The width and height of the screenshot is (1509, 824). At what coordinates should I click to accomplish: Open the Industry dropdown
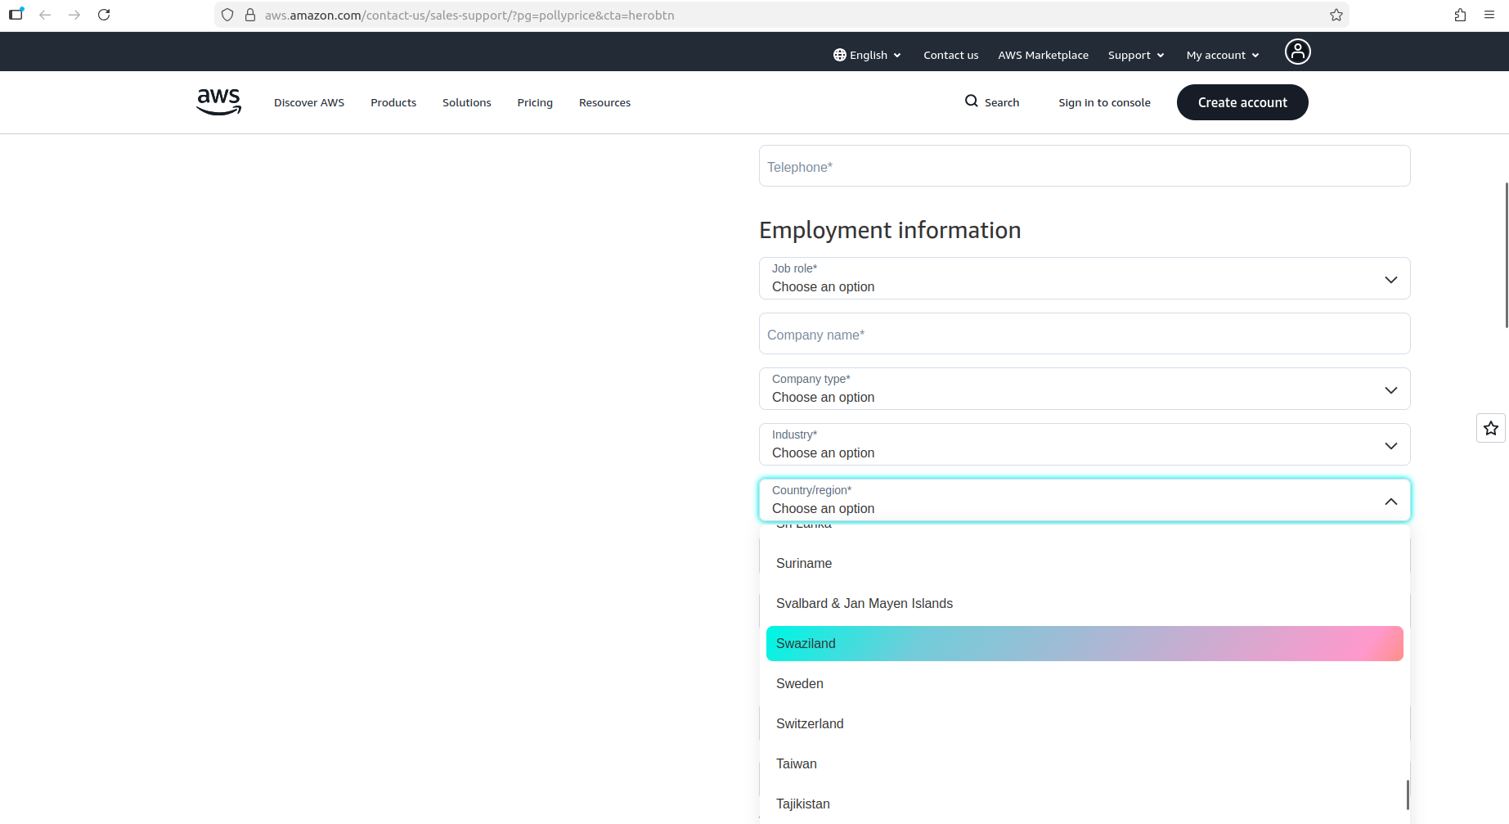pyautogui.click(x=1084, y=444)
